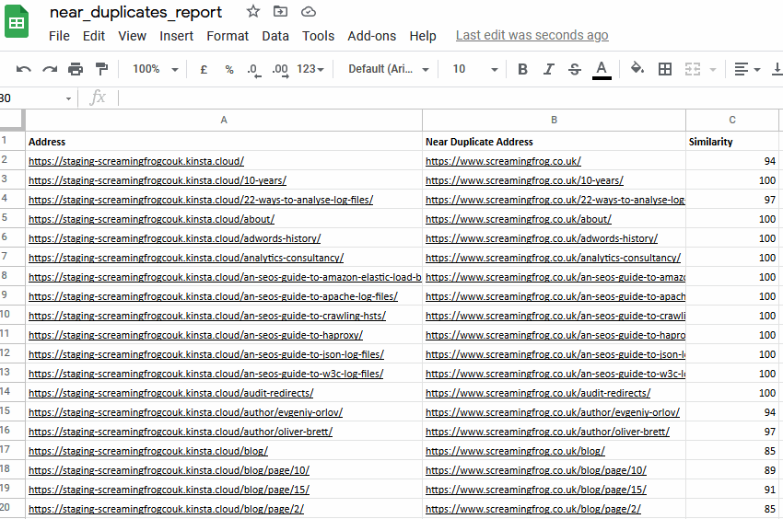The image size is (783, 519).
Task: Open the staging author/oliver-brett link
Action: pyautogui.click(x=181, y=432)
